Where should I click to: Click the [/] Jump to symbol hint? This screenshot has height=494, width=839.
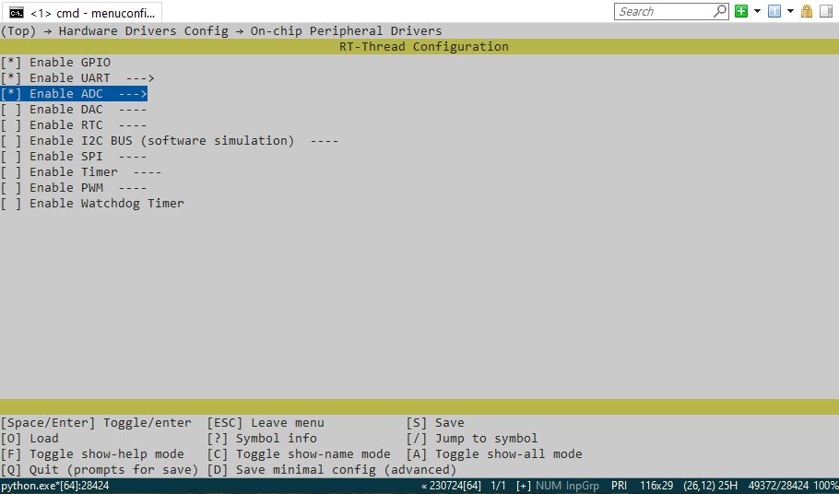click(471, 439)
